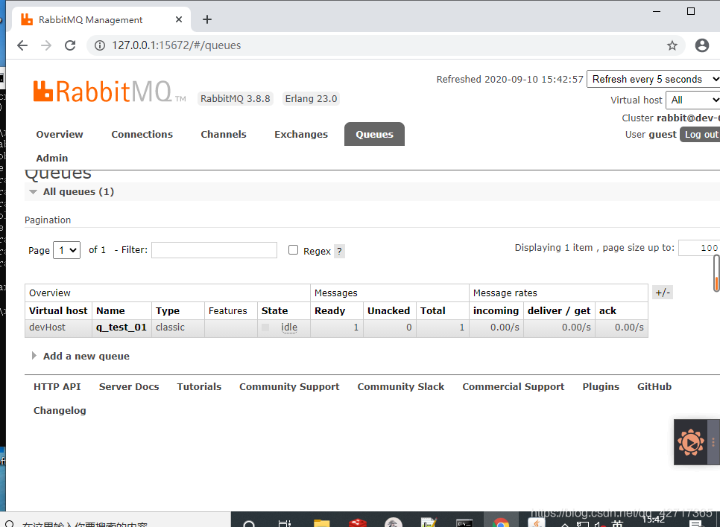Toggle message rates columns with +/-
This screenshot has height=527, width=720.
point(663,292)
